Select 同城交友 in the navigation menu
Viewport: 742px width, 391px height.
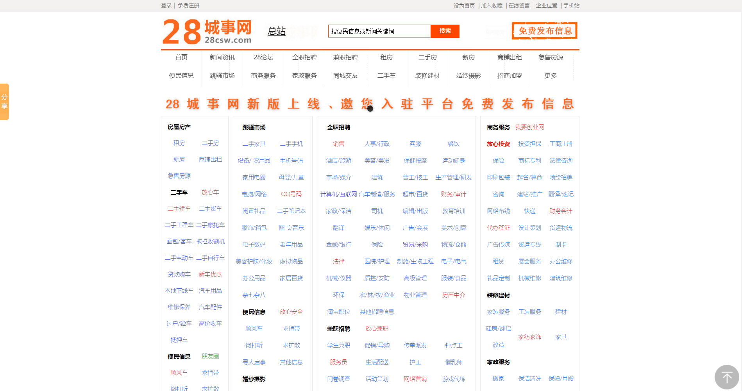click(345, 76)
